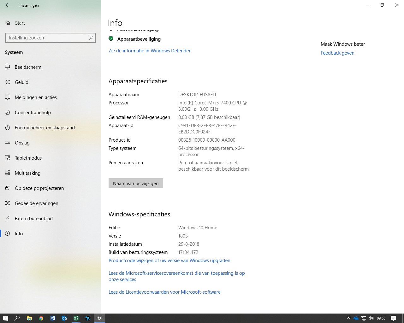This screenshot has width=404, height=323.
Task: Select Geluid in the sidebar
Action: coord(21,82)
